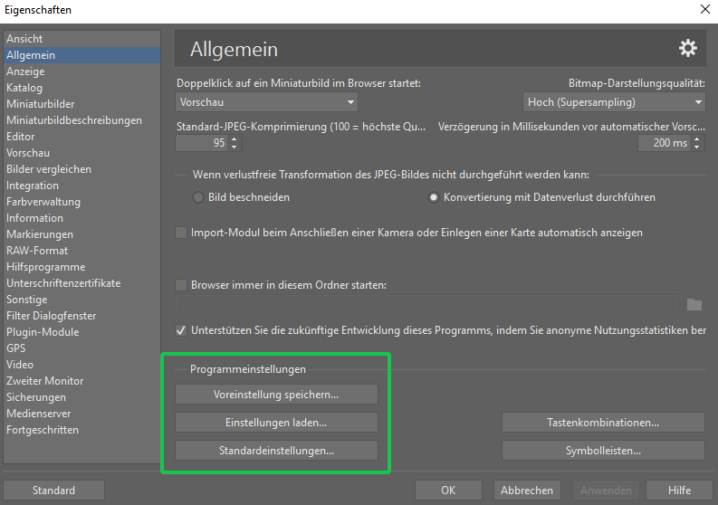Select Katalog in the category list
This screenshot has width=718, height=505.
click(24, 88)
